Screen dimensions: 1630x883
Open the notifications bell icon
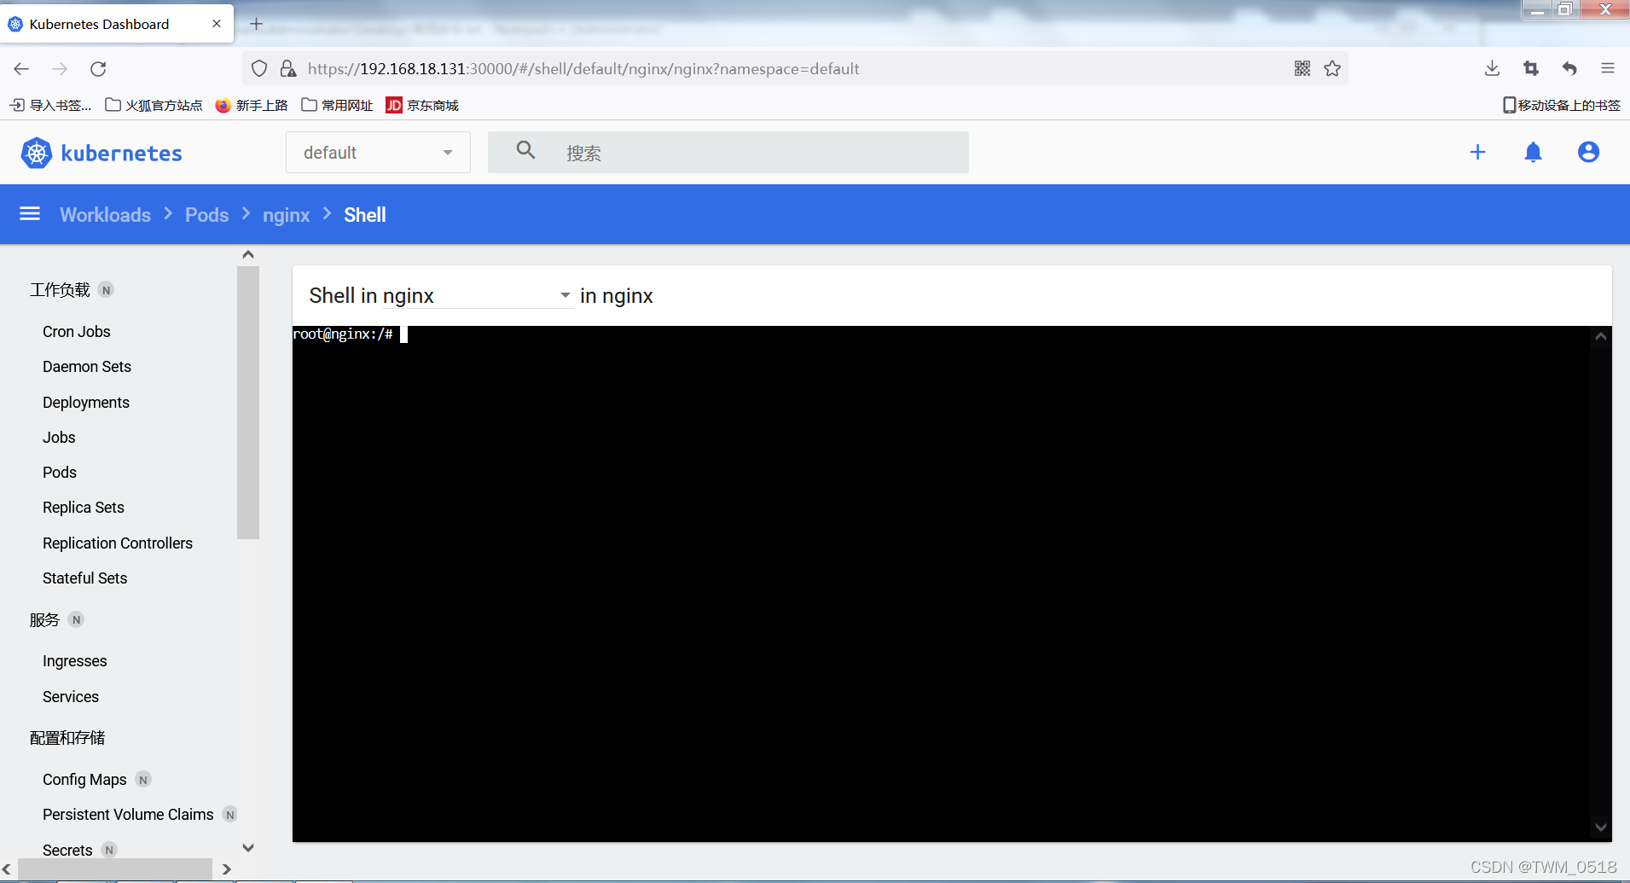pyautogui.click(x=1533, y=153)
